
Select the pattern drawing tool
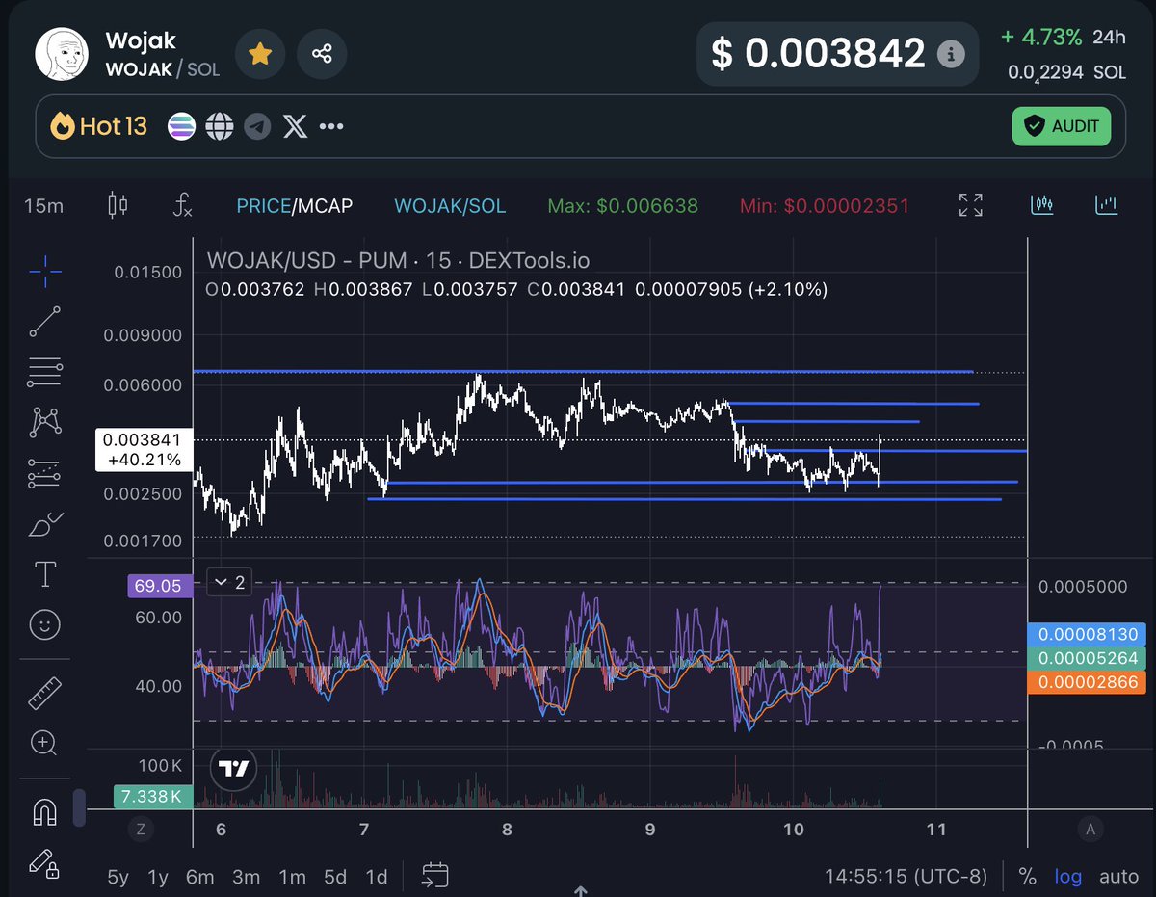[x=45, y=421]
